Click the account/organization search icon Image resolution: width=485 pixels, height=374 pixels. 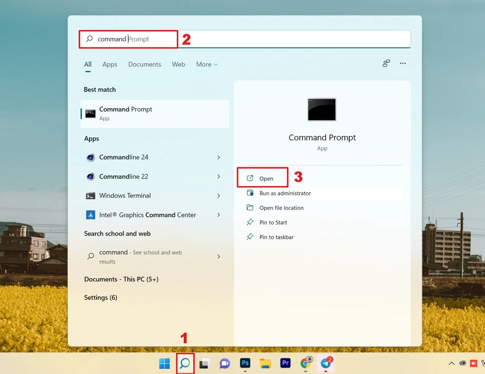click(x=386, y=63)
